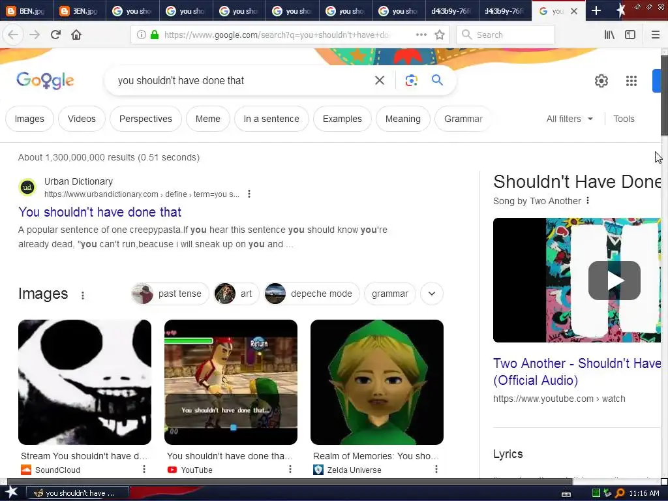Expand the All filters dropdown
The width and height of the screenshot is (668, 501).
click(569, 119)
